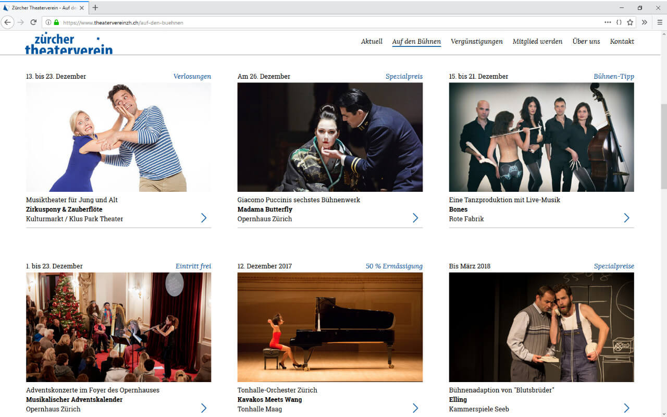Open the Zirkuspony & Zauberflöte arrow
Viewport: 667px width, 417px height.
(x=204, y=218)
